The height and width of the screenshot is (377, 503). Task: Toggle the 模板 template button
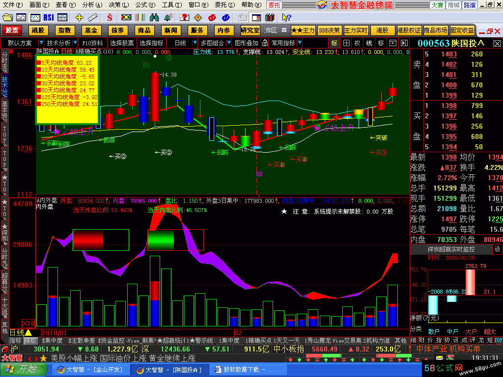(30, 341)
